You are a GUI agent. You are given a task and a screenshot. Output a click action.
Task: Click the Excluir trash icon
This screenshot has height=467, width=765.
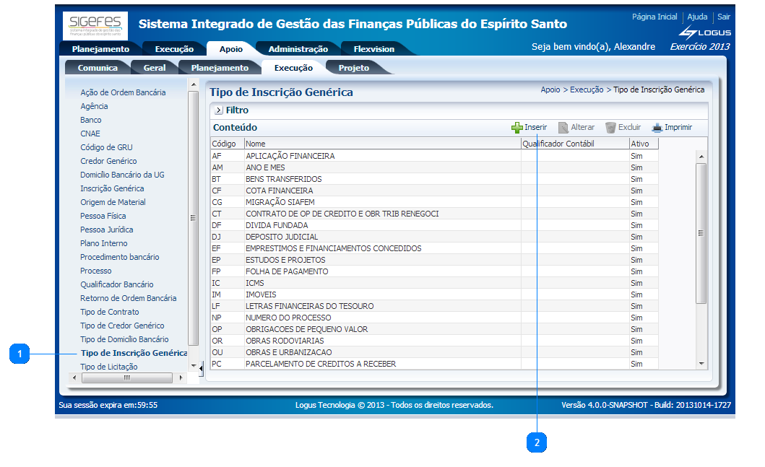pos(610,128)
